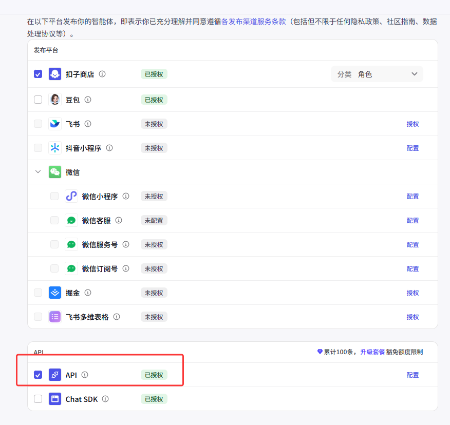Click 授权 for the 飞书 row
Screen dimensions: 450x425
coord(413,124)
